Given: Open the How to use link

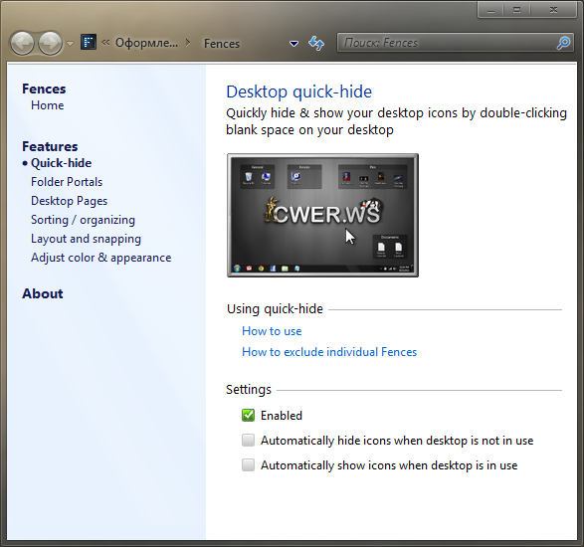Looking at the screenshot, I should tap(272, 331).
